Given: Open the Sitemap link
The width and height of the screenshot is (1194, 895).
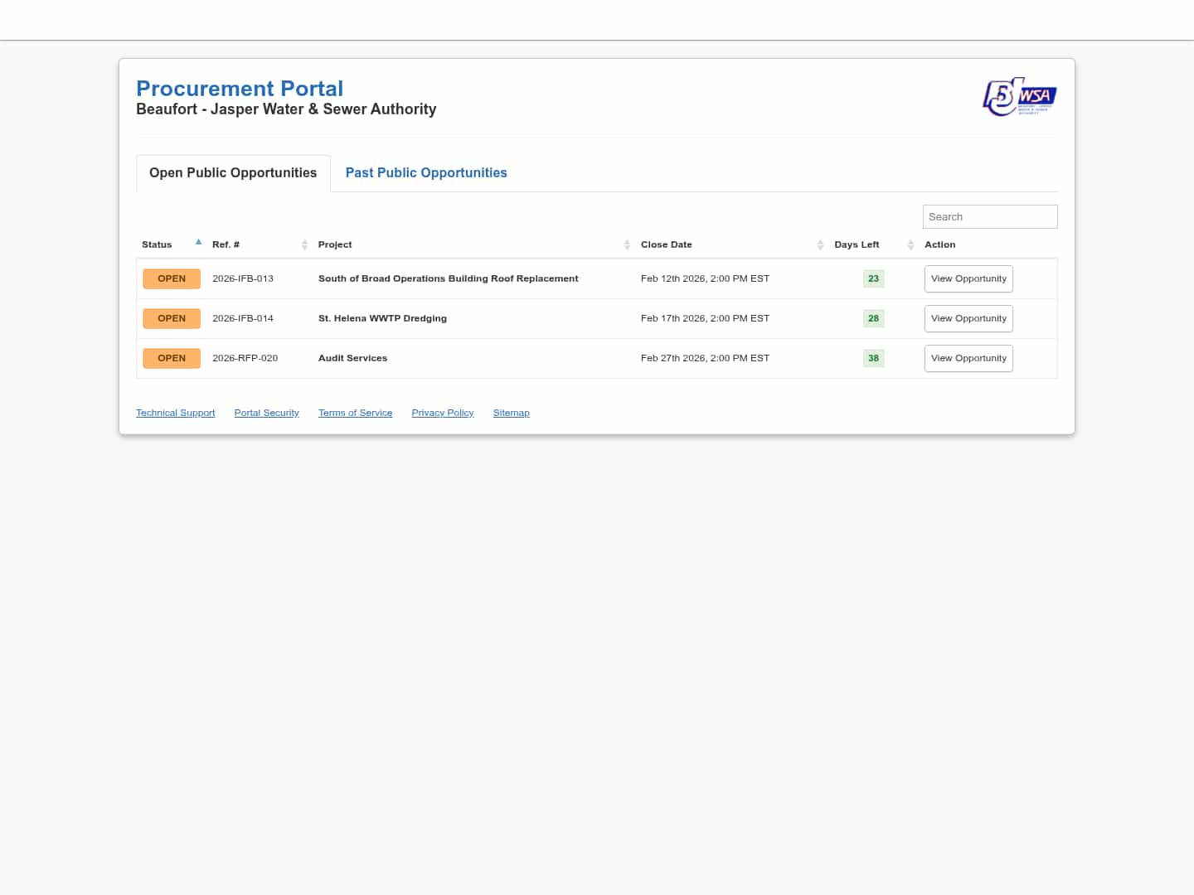Looking at the screenshot, I should 511,413.
